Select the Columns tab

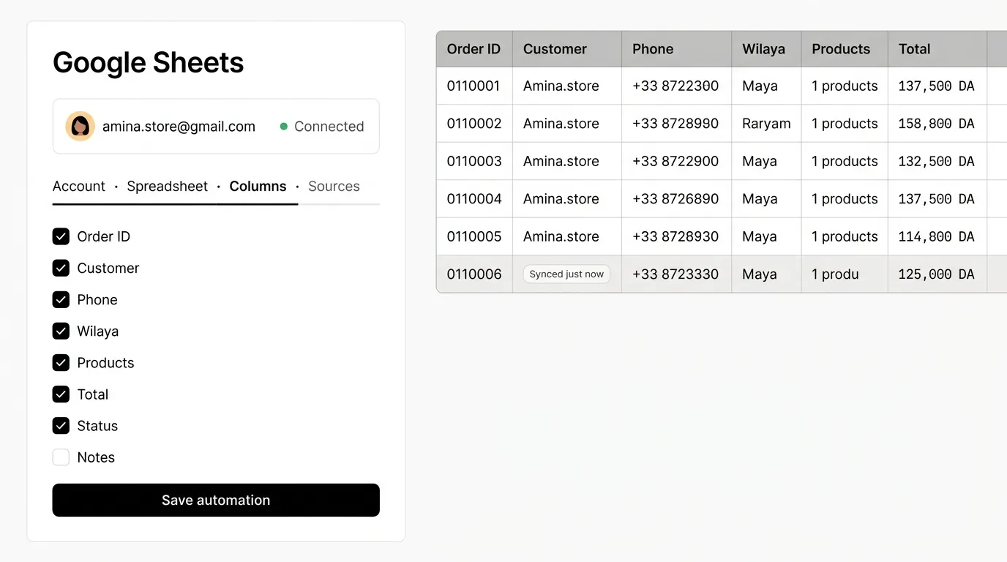pos(258,186)
